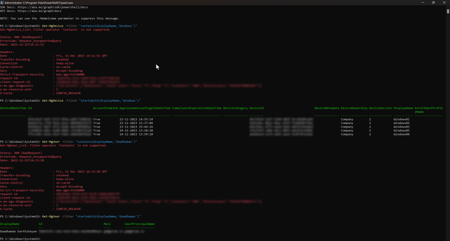
Task: Click the PowerShell icon in the title bar
Action: 2,2
